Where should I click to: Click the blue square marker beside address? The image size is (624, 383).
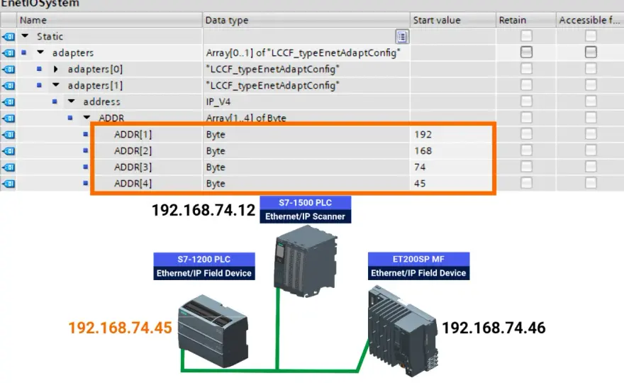(x=55, y=101)
